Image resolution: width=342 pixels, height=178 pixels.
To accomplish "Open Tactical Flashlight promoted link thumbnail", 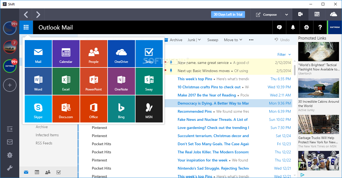I will coord(319,51).
